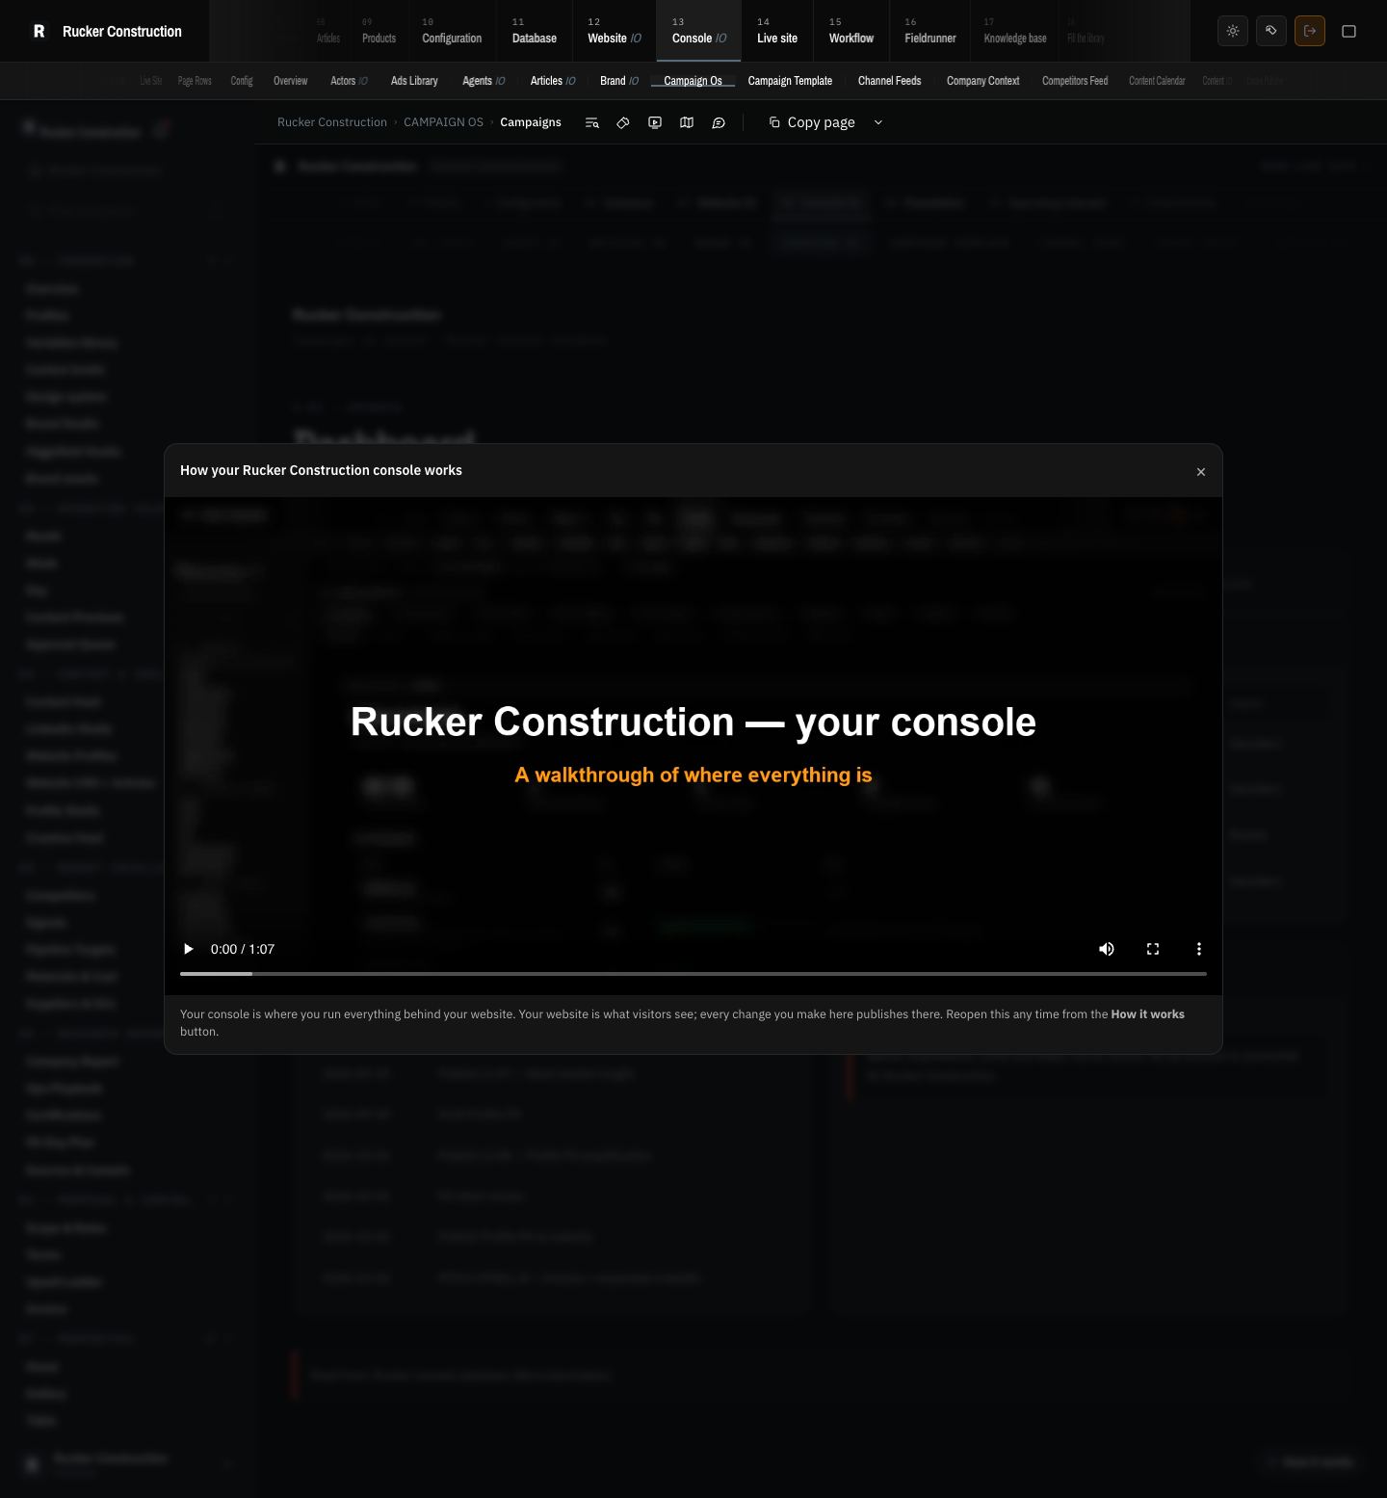This screenshot has height=1498, width=1387.
Task: Click the square panel icon at top right
Action: 1349,31
